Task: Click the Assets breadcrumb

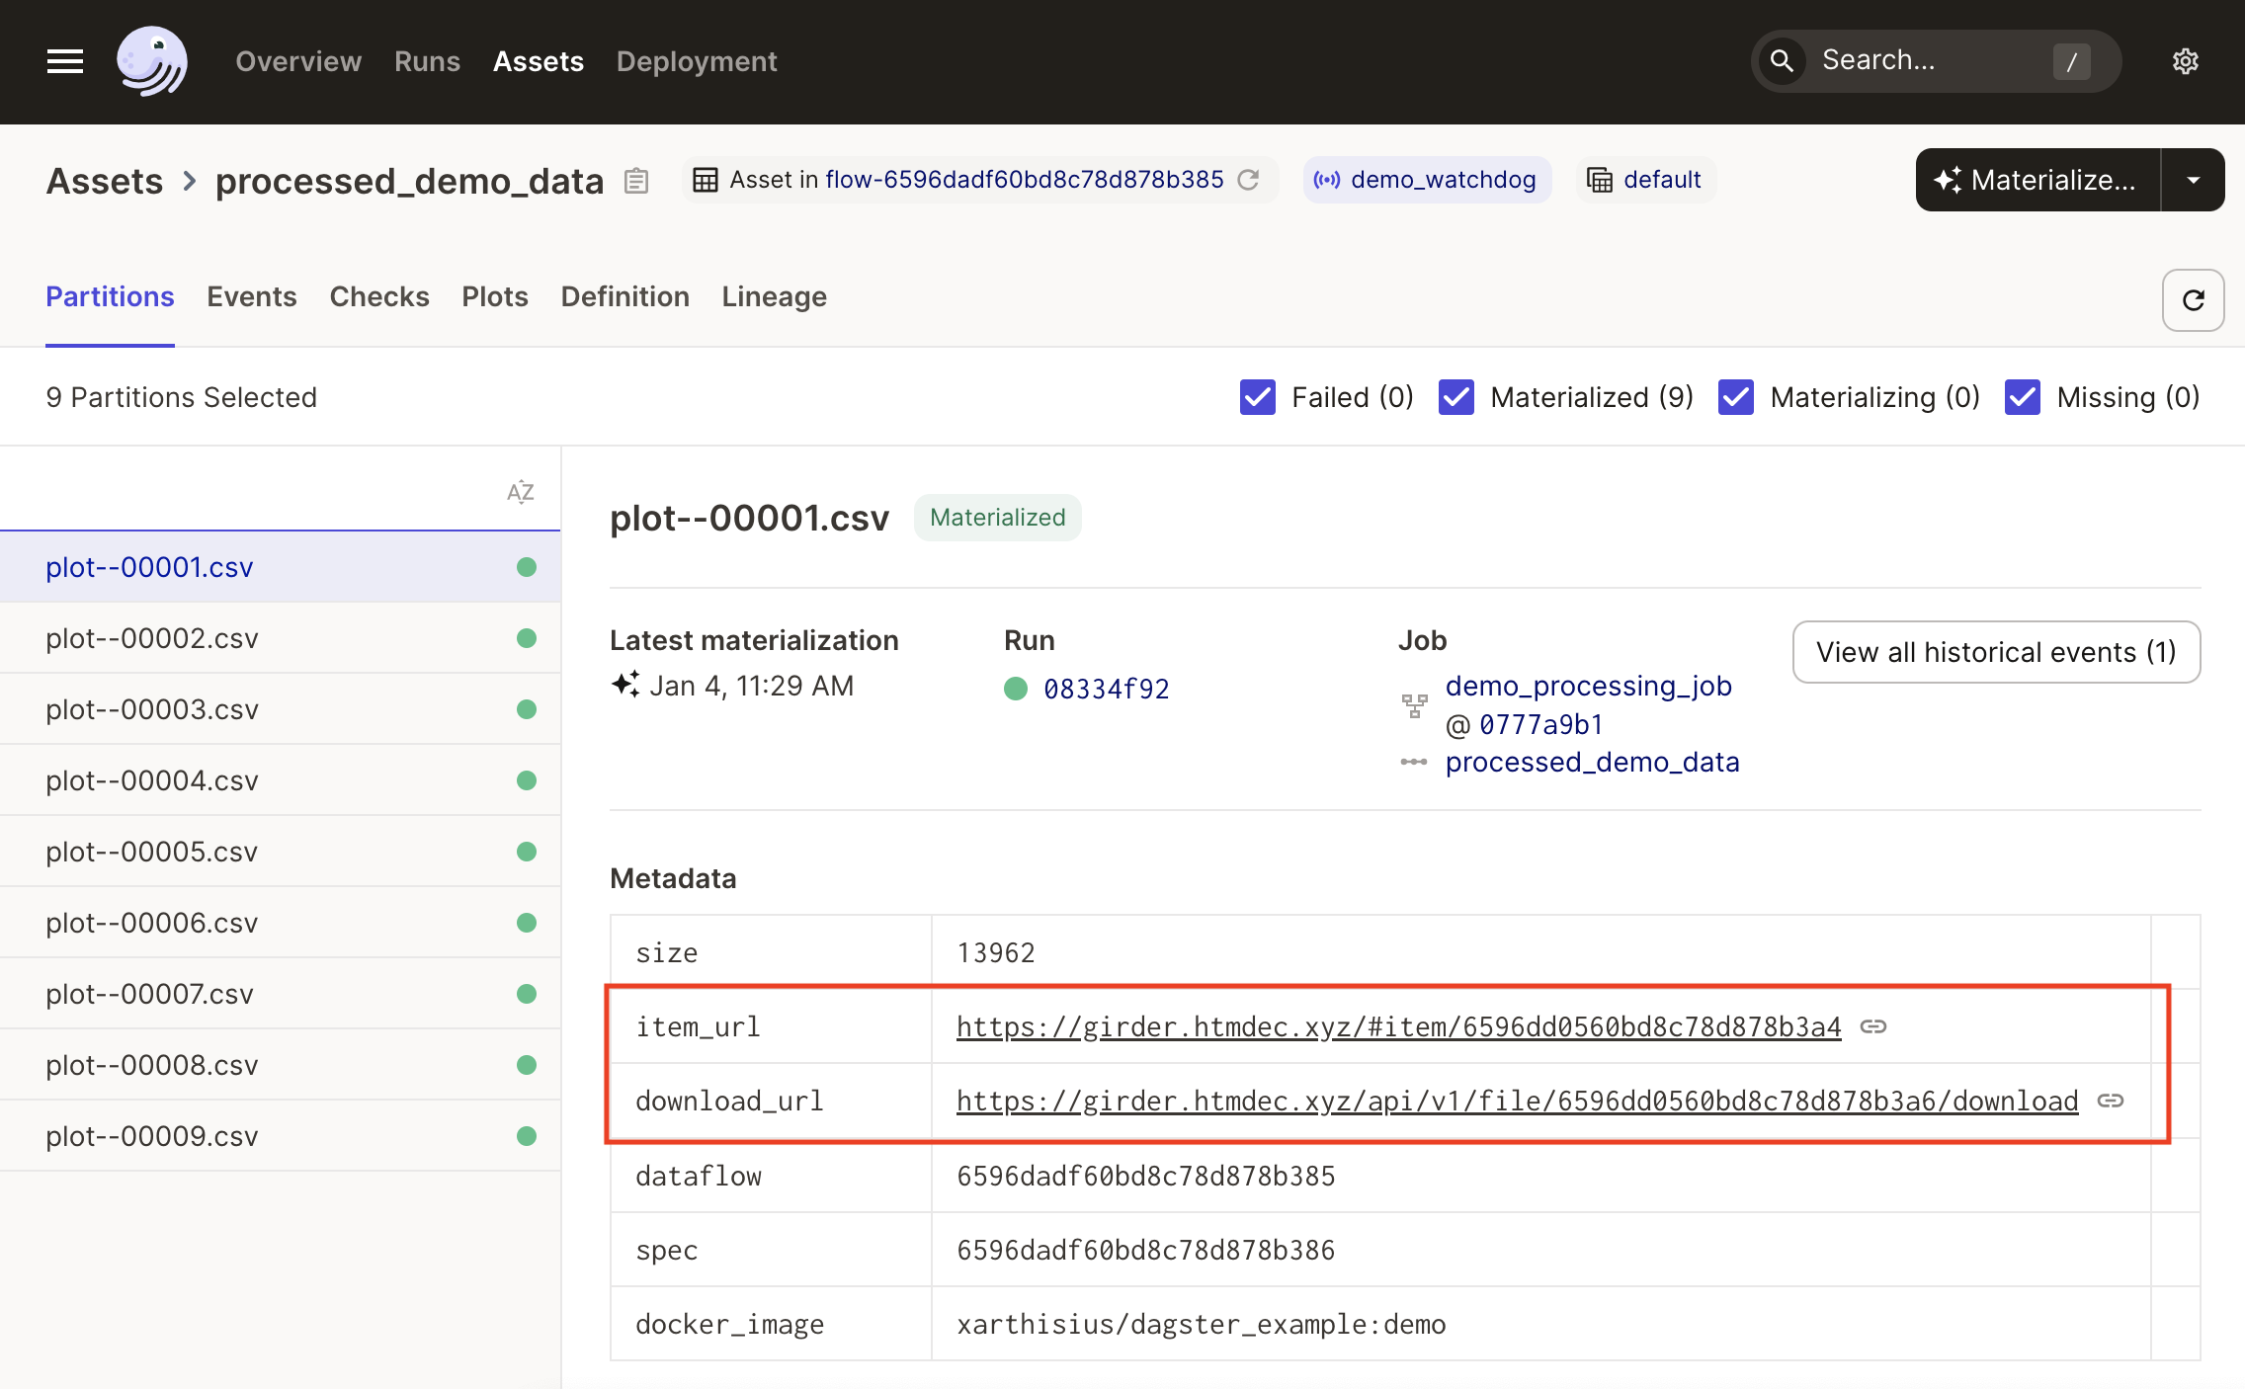Action: coord(105,181)
